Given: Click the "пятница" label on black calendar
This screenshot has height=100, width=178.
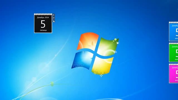Looking at the screenshot, I should pos(43,30).
